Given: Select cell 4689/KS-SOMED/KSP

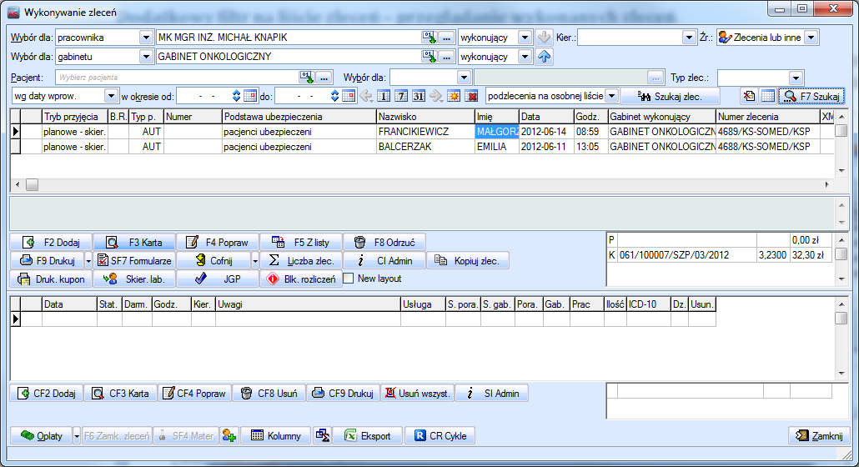Looking at the screenshot, I should [x=768, y=132].
